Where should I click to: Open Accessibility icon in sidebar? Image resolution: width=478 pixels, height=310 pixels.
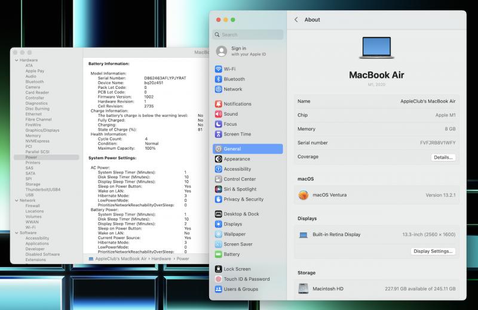pyautogui.click(x=218, y=169)
